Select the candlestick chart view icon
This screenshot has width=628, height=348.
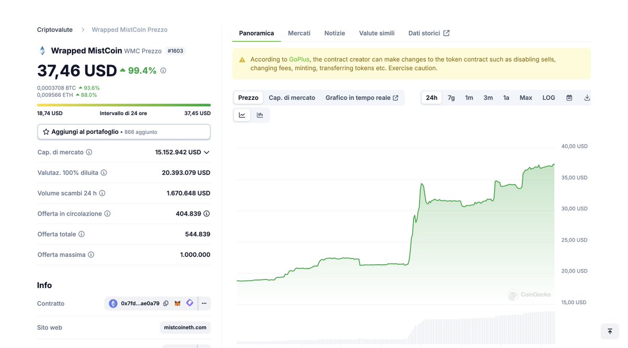(x=260, y=115)
